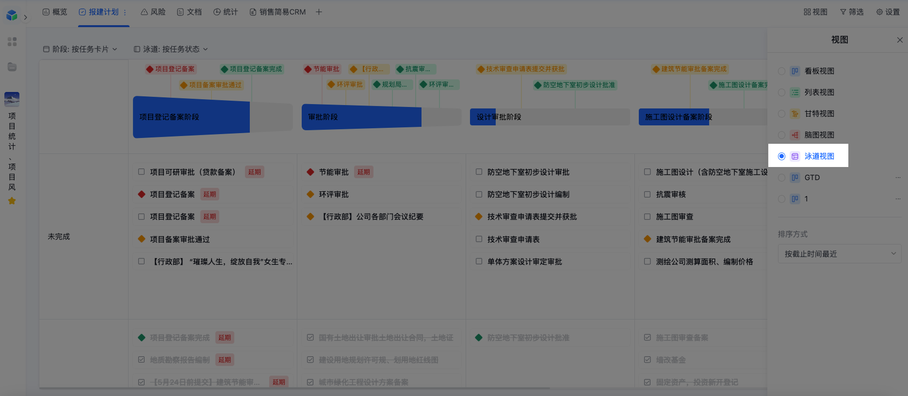Click milestone 项目登记备案 red diamond tag
908x396 pixels.
coord(171,69)
